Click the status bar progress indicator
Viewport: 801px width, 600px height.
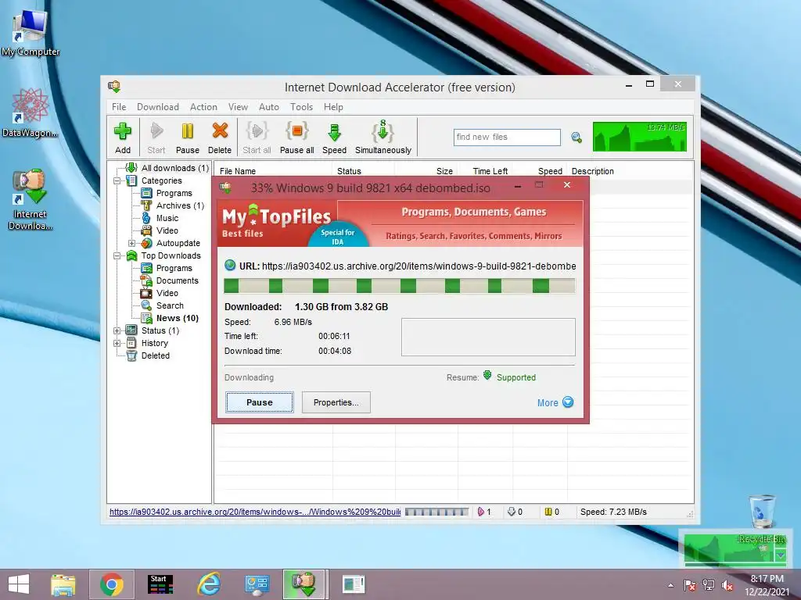tap(436, 512)
